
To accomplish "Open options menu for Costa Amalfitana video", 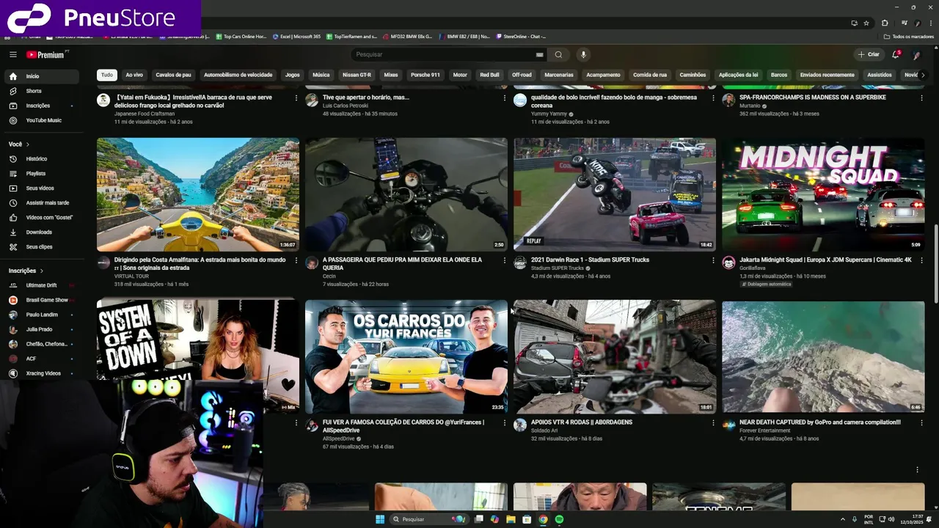I will click(x=296, y=260).
